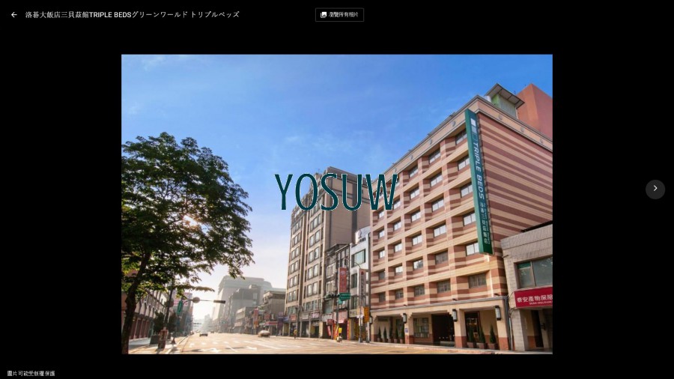The width and height of the screenshot is (674, 379).
Task: Click the back arrow to exit photo viewer
Action: click(13, 14)
